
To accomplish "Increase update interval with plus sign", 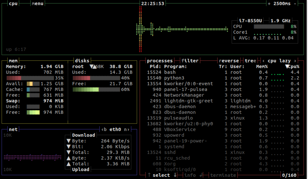I will point(269,3).
